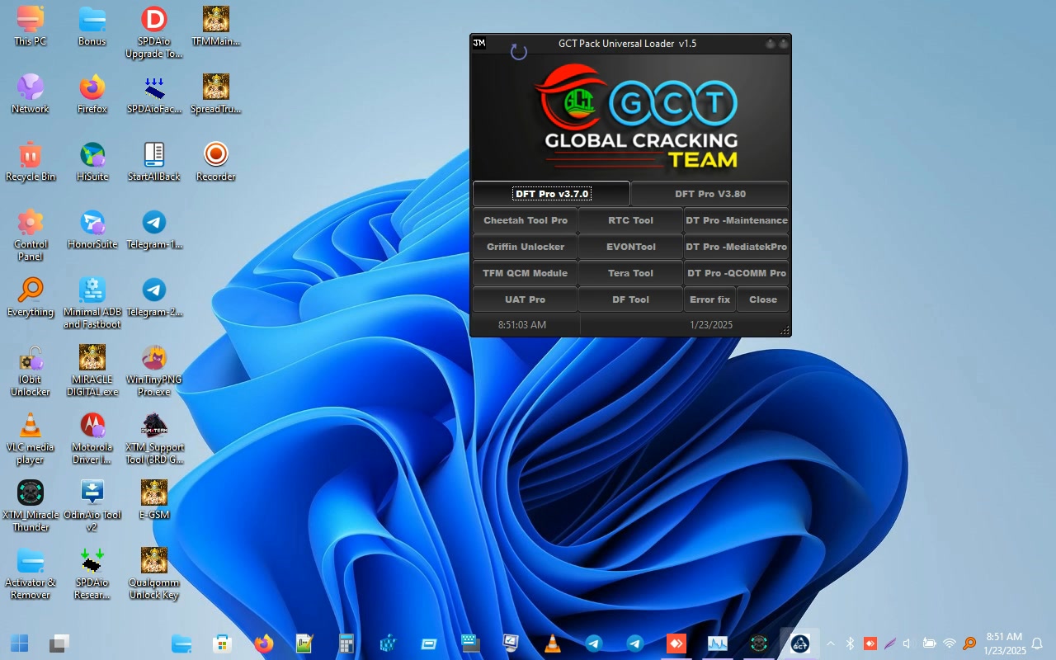Start DT Pro -QCOMM Pro

click(x=736, y=273)
